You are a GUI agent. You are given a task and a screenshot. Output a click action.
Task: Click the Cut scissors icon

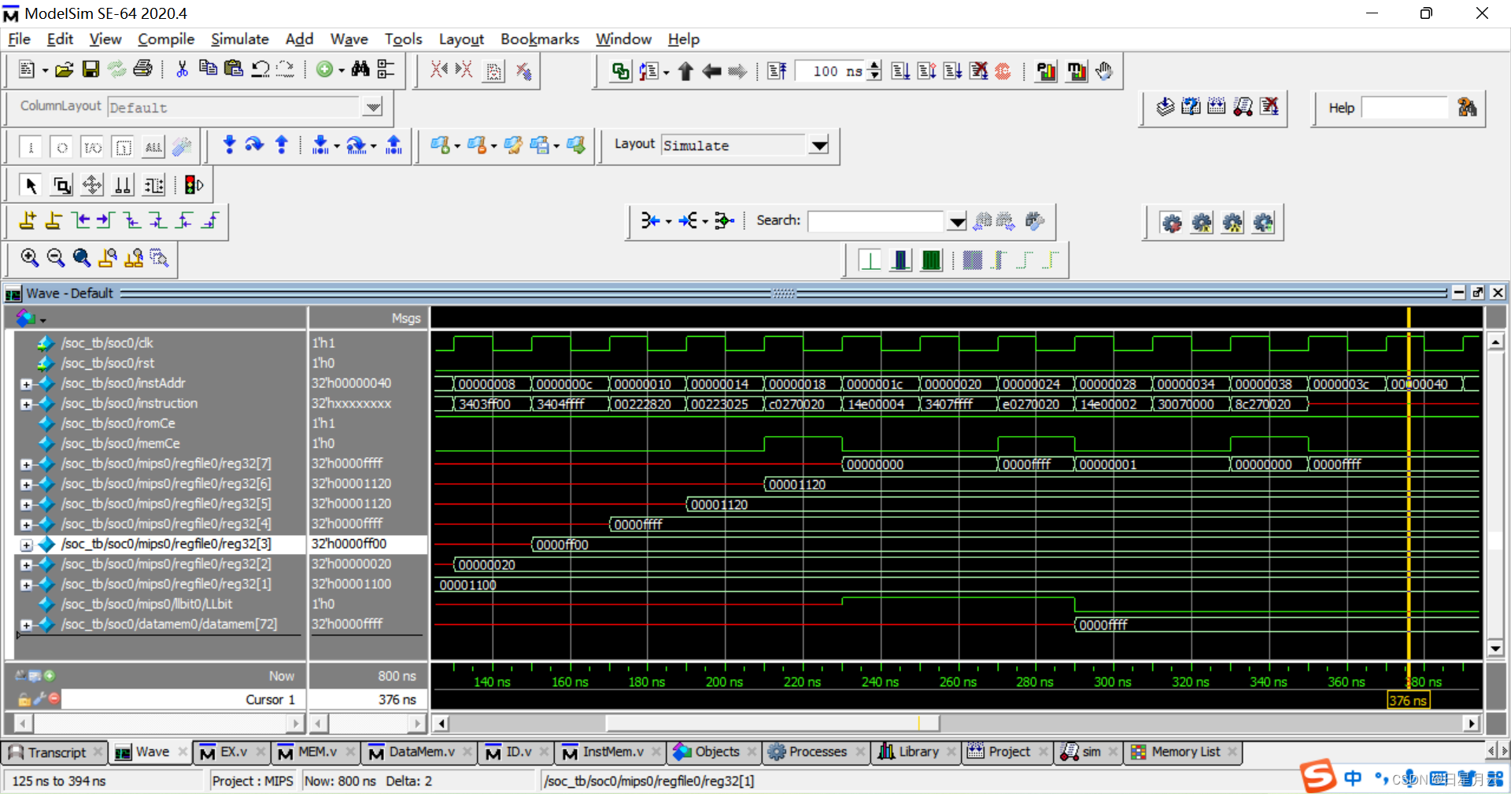point(182,69)
